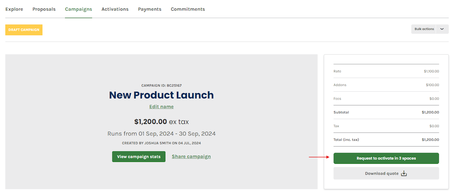
Task: Click the Addons line in the summary
Action: pyautogui.click(x=386, y=85)
